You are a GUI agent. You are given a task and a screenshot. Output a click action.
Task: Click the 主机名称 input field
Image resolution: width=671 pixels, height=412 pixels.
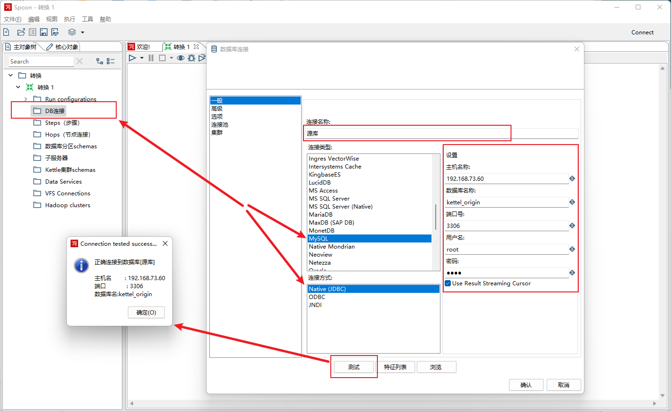coord(506,179)
